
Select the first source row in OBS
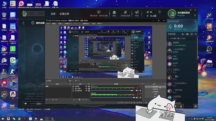click(x=81, y=86)
